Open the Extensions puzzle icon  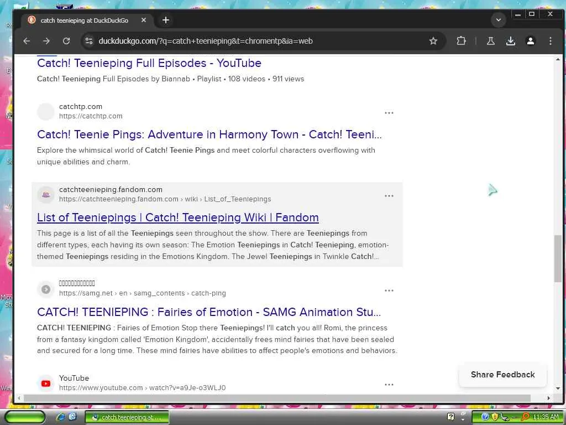point(461,41)
